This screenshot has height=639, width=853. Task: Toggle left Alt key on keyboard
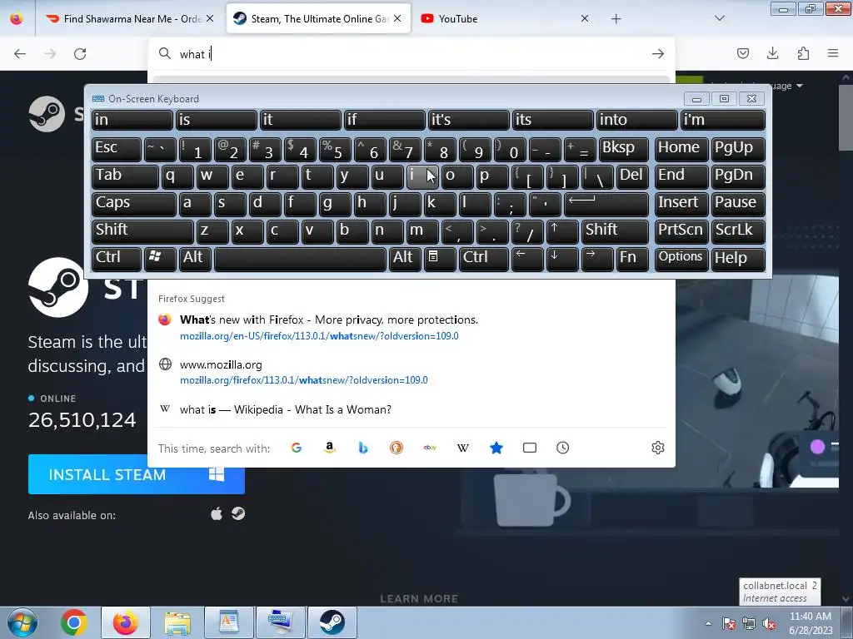coord(195,260)
